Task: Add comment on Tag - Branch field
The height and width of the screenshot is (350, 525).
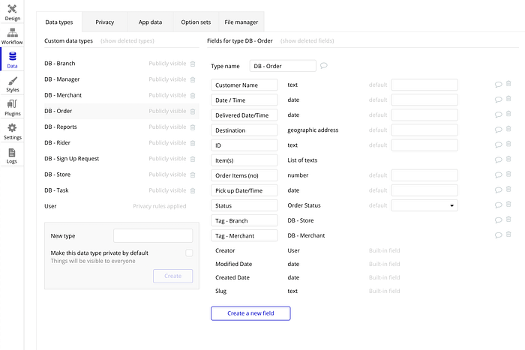Action: tap(498, 220)
